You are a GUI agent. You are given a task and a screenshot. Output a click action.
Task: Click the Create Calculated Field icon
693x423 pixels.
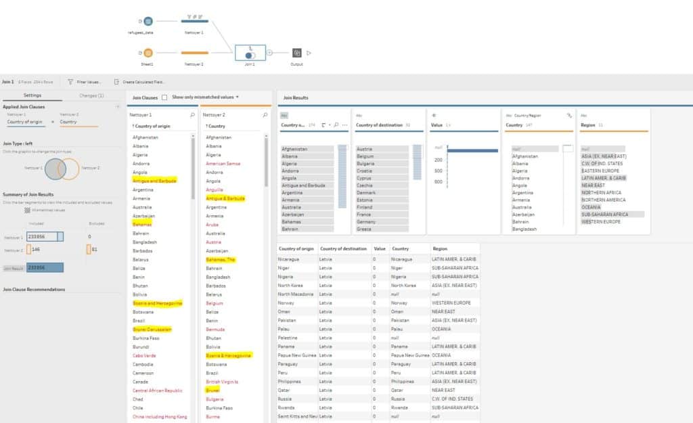pyautogui.click(x=116, y=82)
